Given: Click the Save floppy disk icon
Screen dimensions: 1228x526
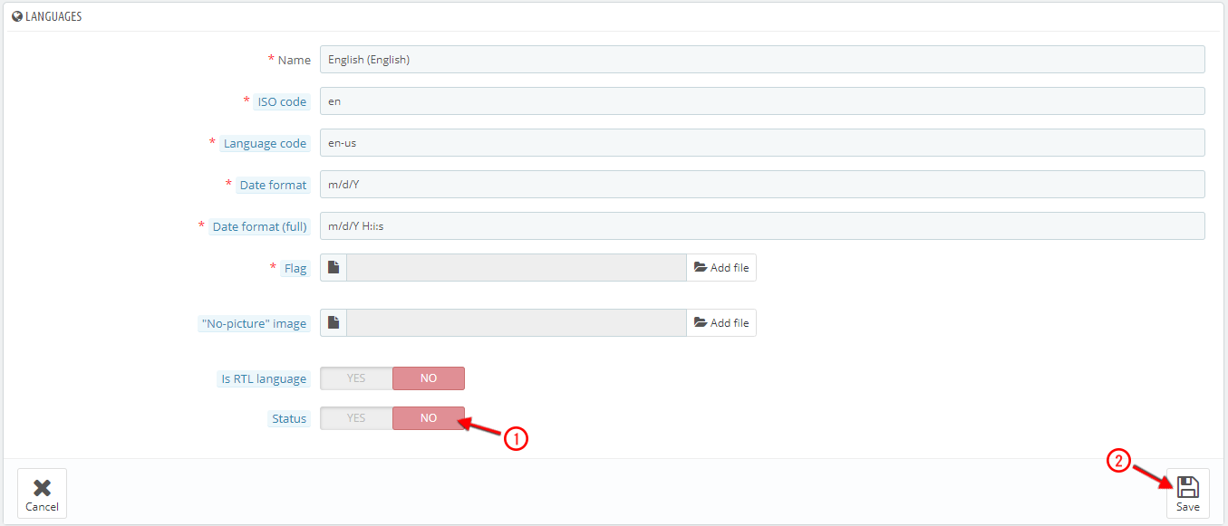Looking at the screenshot, I should (x=1187, y=487).
